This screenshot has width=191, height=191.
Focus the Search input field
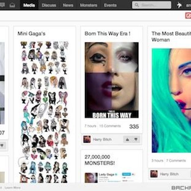coord(152,5)
